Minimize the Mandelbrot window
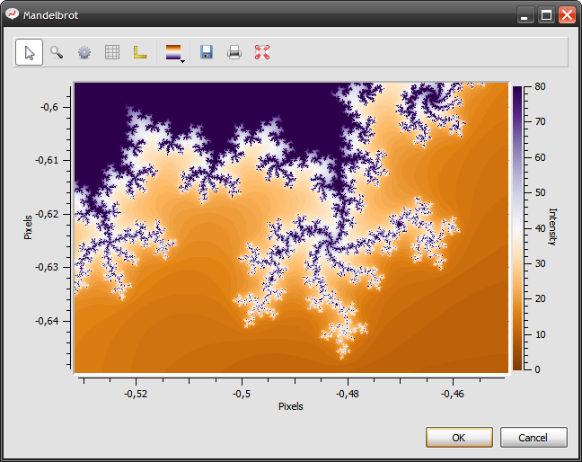This screenshot has width=582, height=462. 526,14
